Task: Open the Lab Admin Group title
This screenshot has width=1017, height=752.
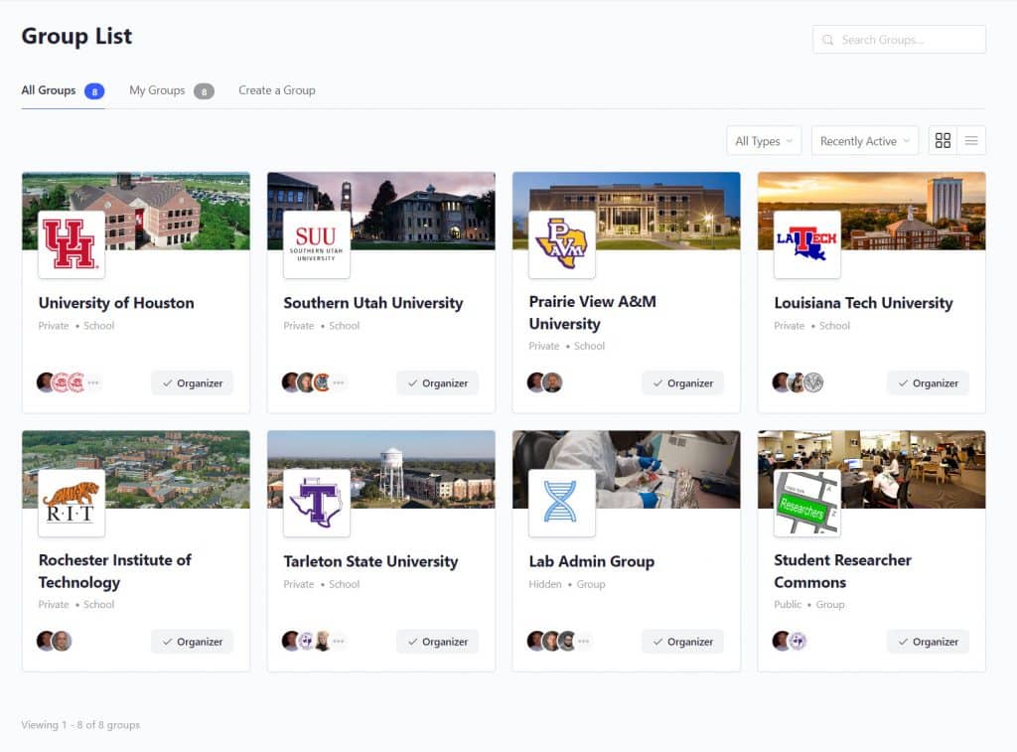Action: (592, 561)
